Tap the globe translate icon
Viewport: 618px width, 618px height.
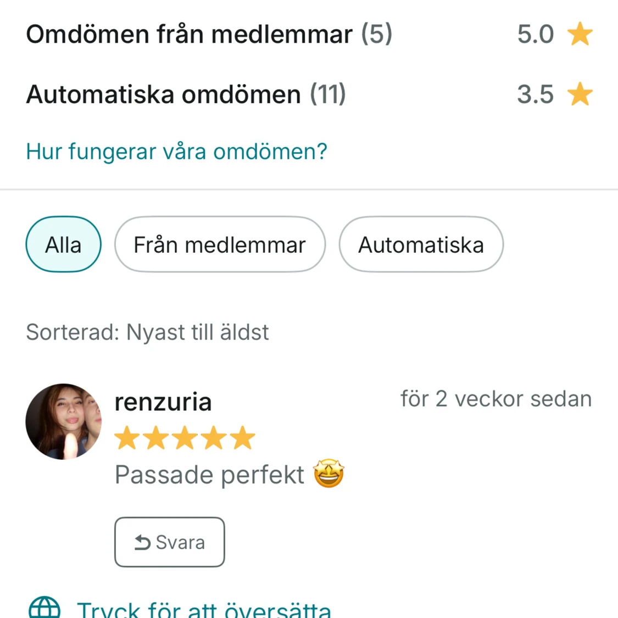tap(44, 609)
